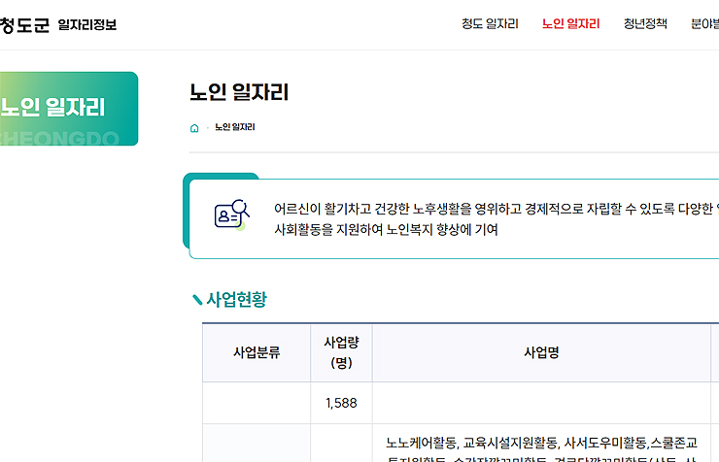Click the 노인 일자리 page heading
Screen dimensions: 719x462
pyautogui.click(x=239, y=92)
